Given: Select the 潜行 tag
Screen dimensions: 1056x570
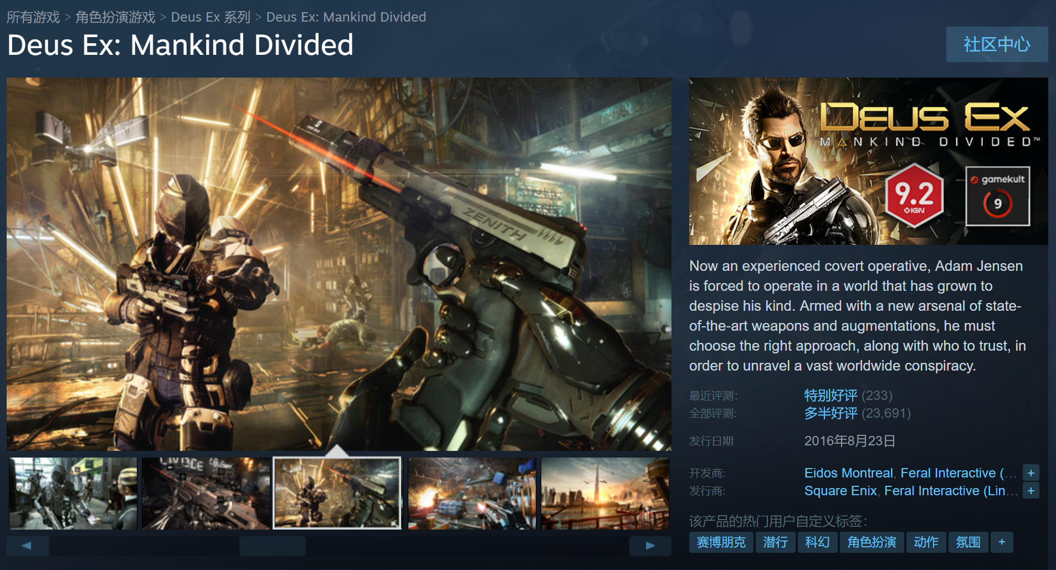Looking at the screenshot, I should [x=775, y=542].
